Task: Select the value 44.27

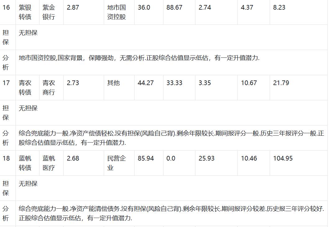Action: coord(146,83)
